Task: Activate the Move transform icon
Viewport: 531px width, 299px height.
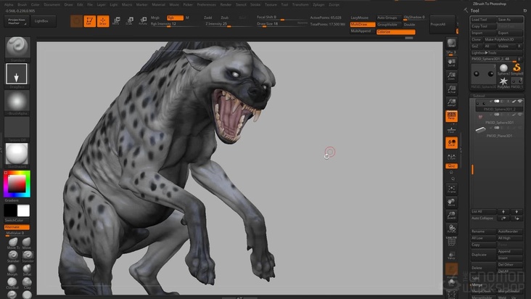Action: [x=116, y=21]
